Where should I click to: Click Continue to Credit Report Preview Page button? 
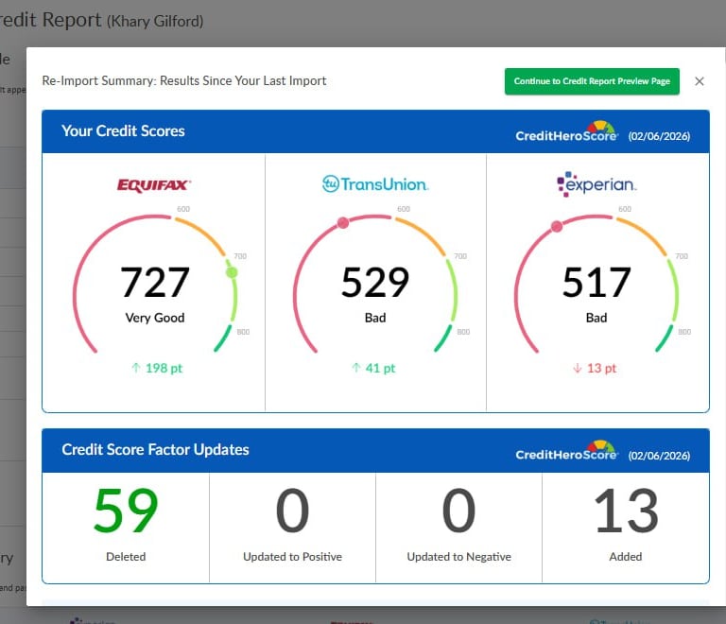[x=592, y=81]
